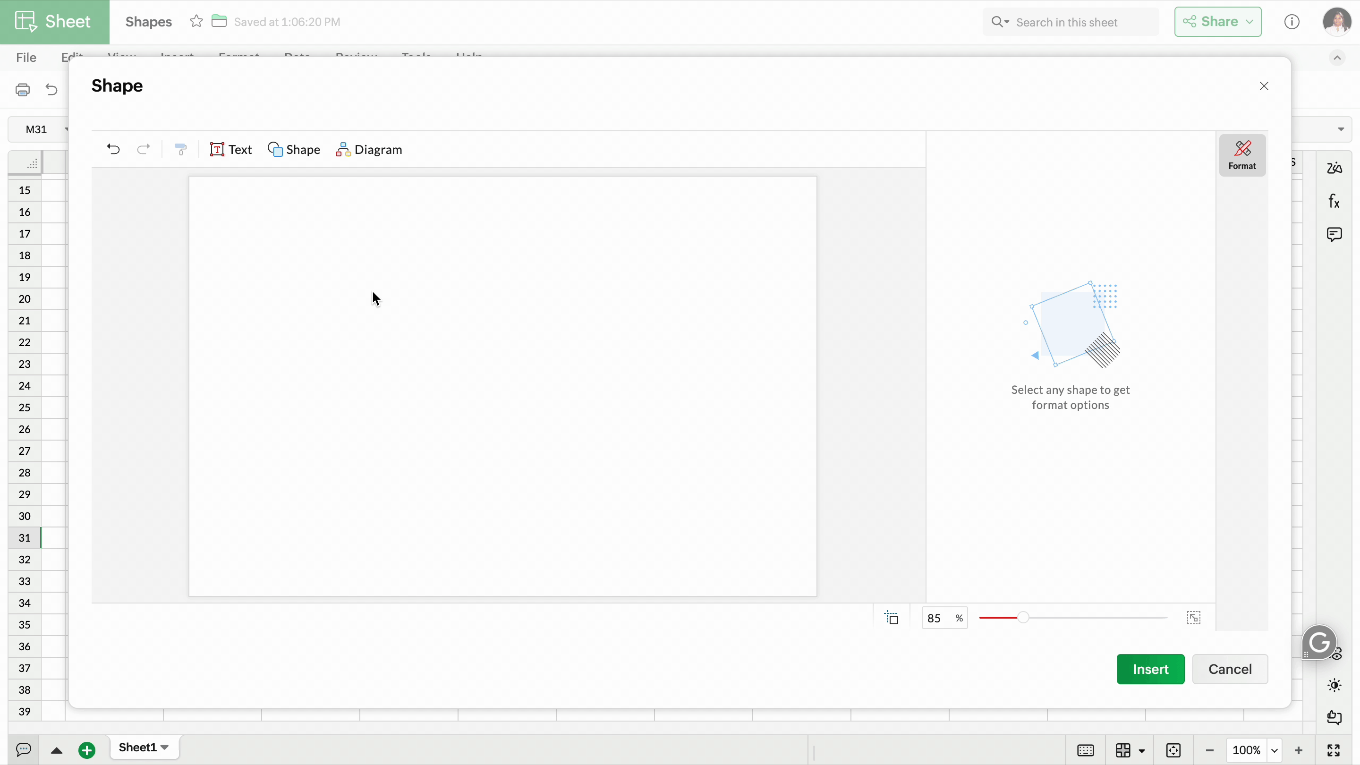The width and height of the screenshot is (1360, 765).
Task: Select the Text tool in Shape dialog
Action: pyautogui.click(x=231, y=149)
